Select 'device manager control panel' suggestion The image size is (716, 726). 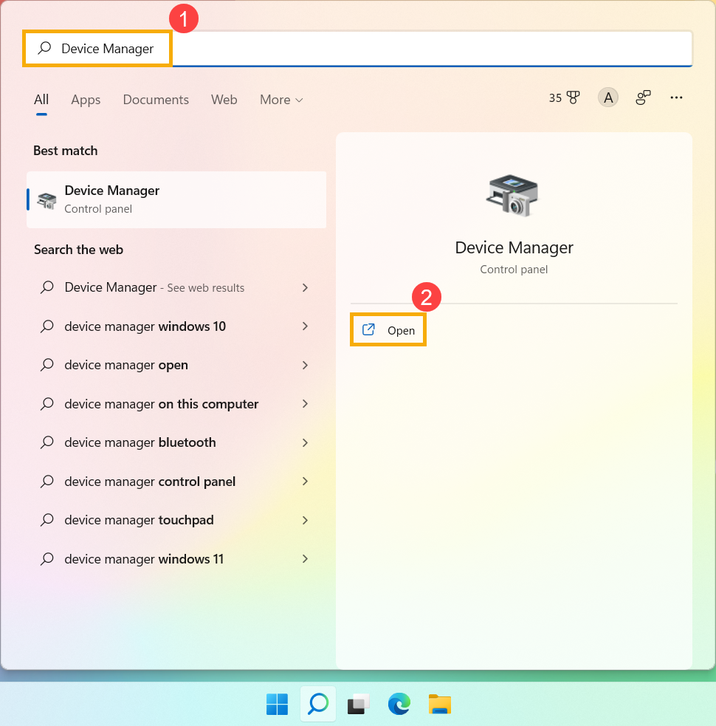[176, 482]
